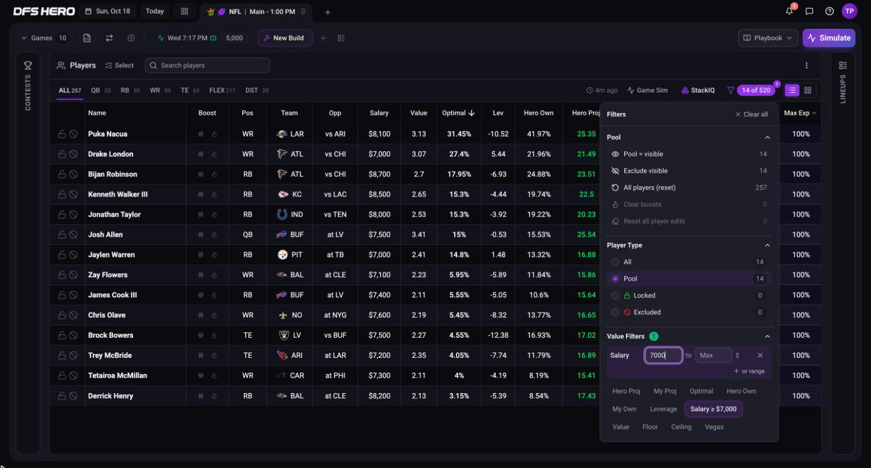Sort by the Optimal column header
This screenshot has height=468, width=871.
458,113
